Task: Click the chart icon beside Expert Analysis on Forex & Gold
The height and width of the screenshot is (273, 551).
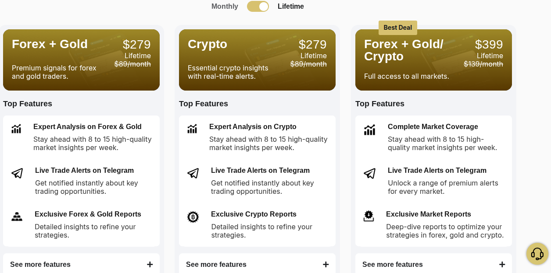Action: coord(16,129)
